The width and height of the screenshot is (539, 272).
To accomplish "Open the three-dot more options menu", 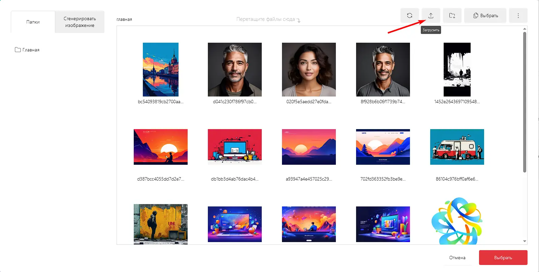I will pyautogui.click(x=518, y=15).
